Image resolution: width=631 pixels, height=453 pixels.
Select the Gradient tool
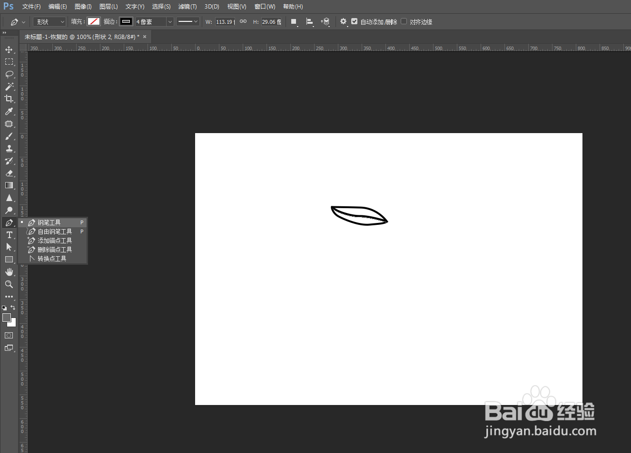[x=9, y=185]
